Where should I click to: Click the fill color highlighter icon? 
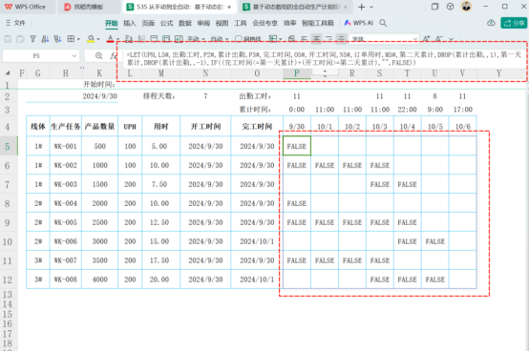tap(91, 39)
